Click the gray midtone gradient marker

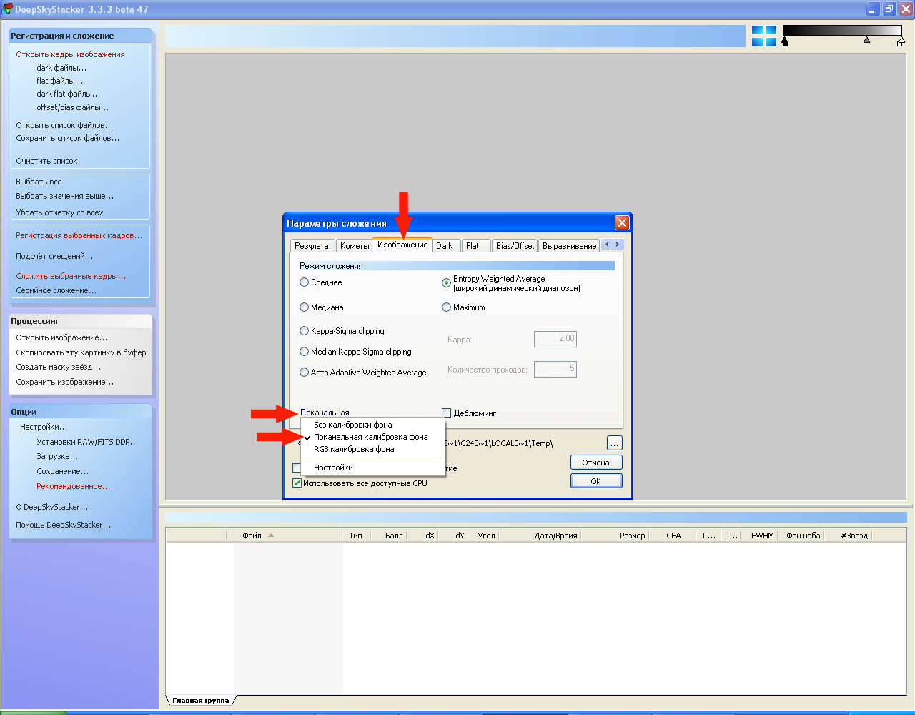pos(866,40)
